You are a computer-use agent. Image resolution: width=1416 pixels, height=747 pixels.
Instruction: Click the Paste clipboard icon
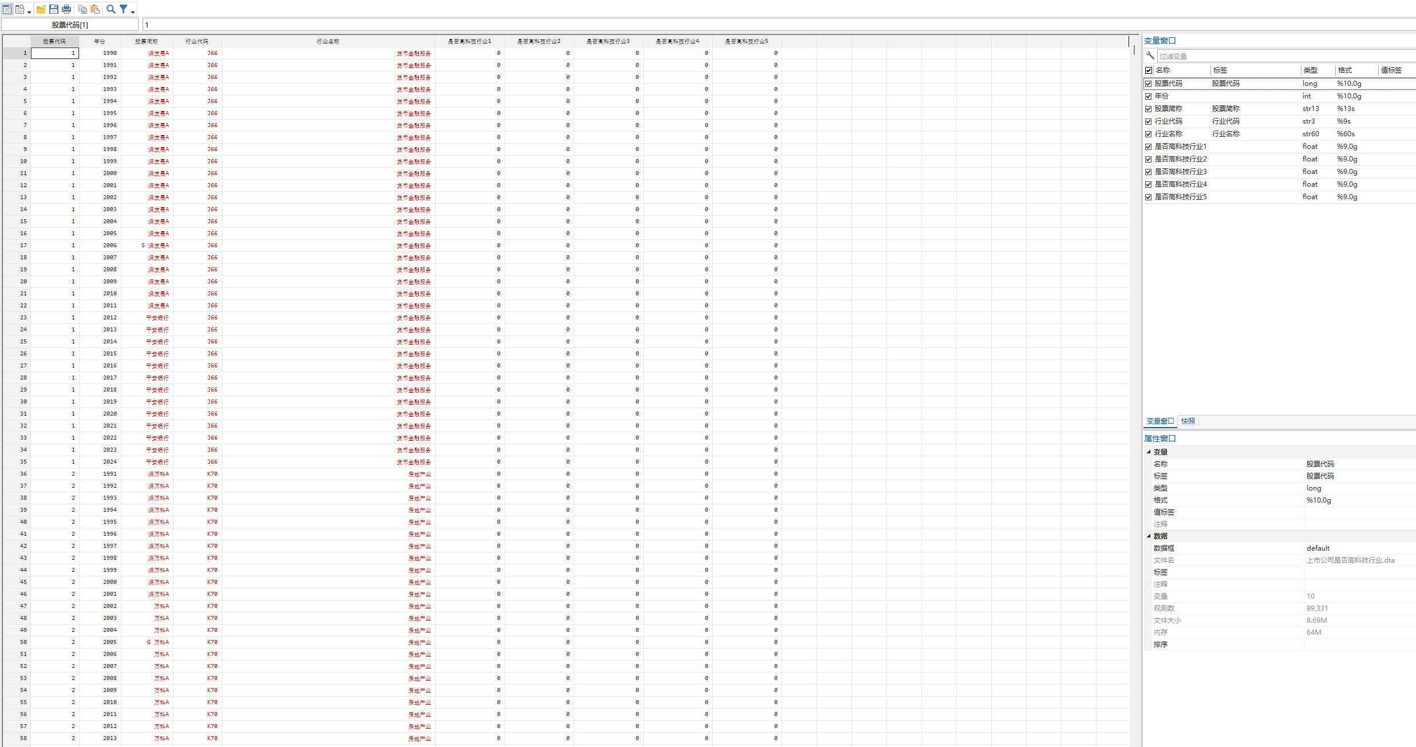coord(95,9)
